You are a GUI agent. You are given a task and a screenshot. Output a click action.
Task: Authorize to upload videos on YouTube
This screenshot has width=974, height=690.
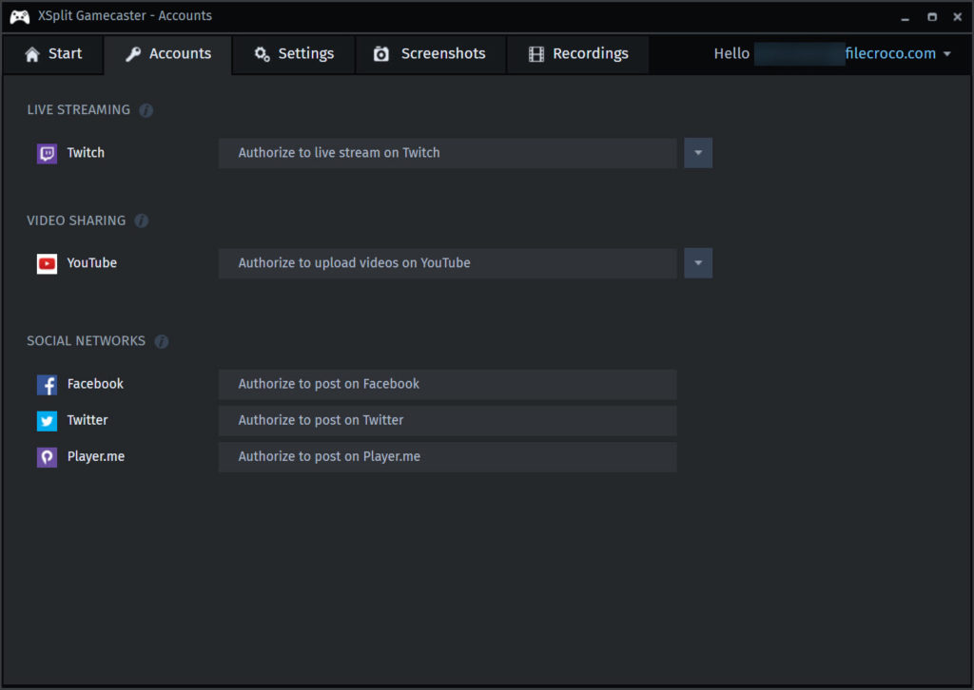pos(448,263)
